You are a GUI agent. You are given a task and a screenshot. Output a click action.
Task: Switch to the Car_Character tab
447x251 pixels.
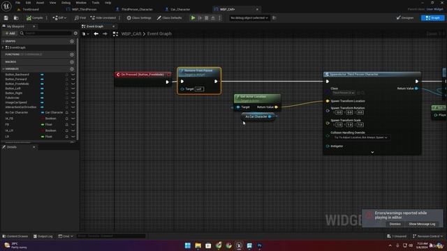[180, 9]
